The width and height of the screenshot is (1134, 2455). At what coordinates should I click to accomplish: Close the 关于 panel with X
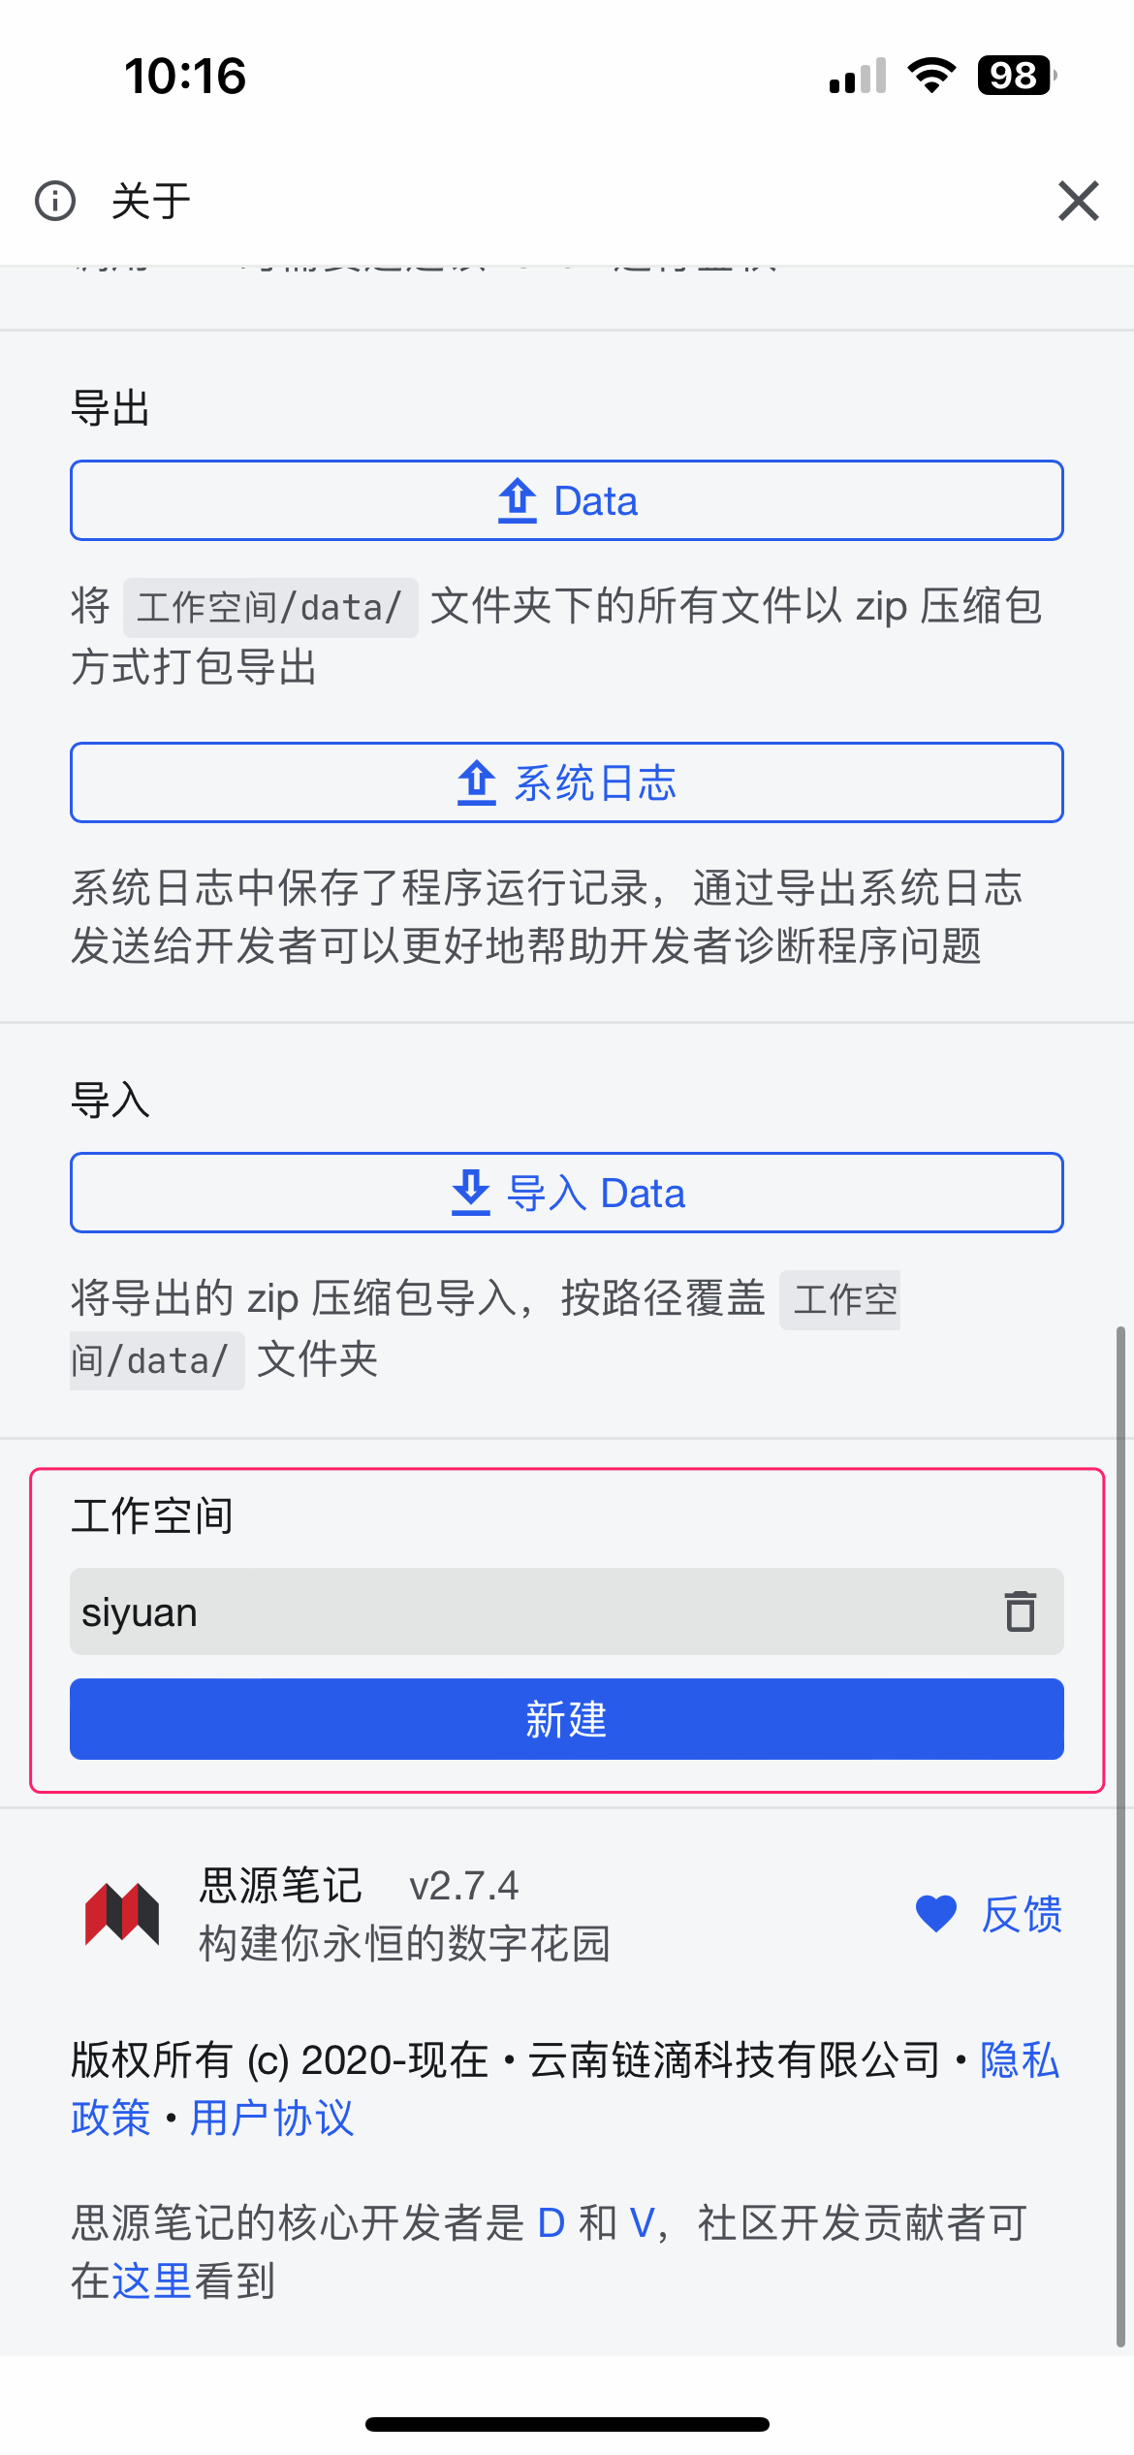tap(1078, 201)
